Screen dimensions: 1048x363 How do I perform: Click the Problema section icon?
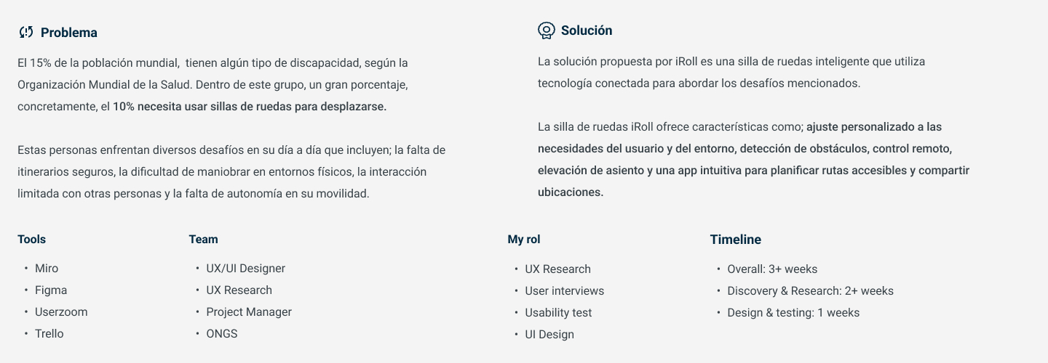pyautogui.click(x=26, y=32)
